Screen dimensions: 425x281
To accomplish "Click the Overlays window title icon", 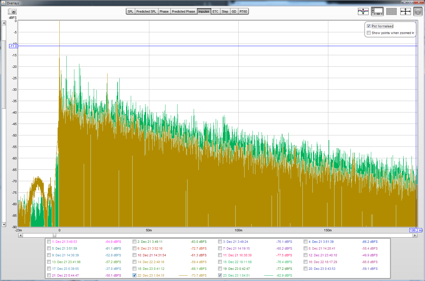I will click(4, 3).
